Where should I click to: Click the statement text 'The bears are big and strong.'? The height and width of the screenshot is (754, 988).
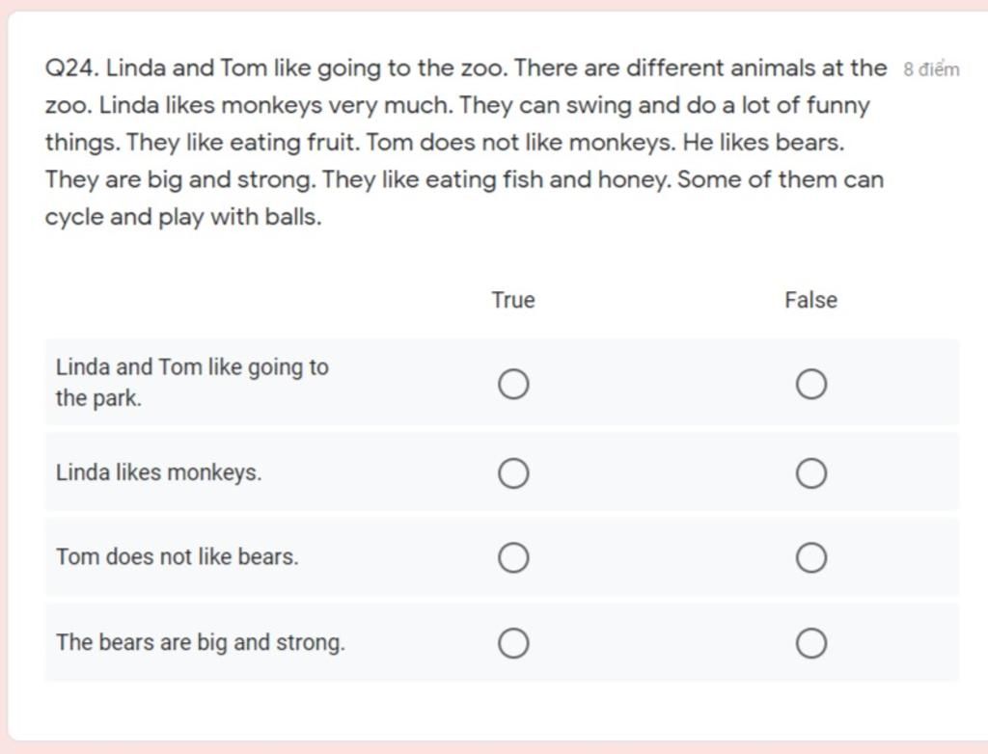pyautogui.click(x=201, y=642)
